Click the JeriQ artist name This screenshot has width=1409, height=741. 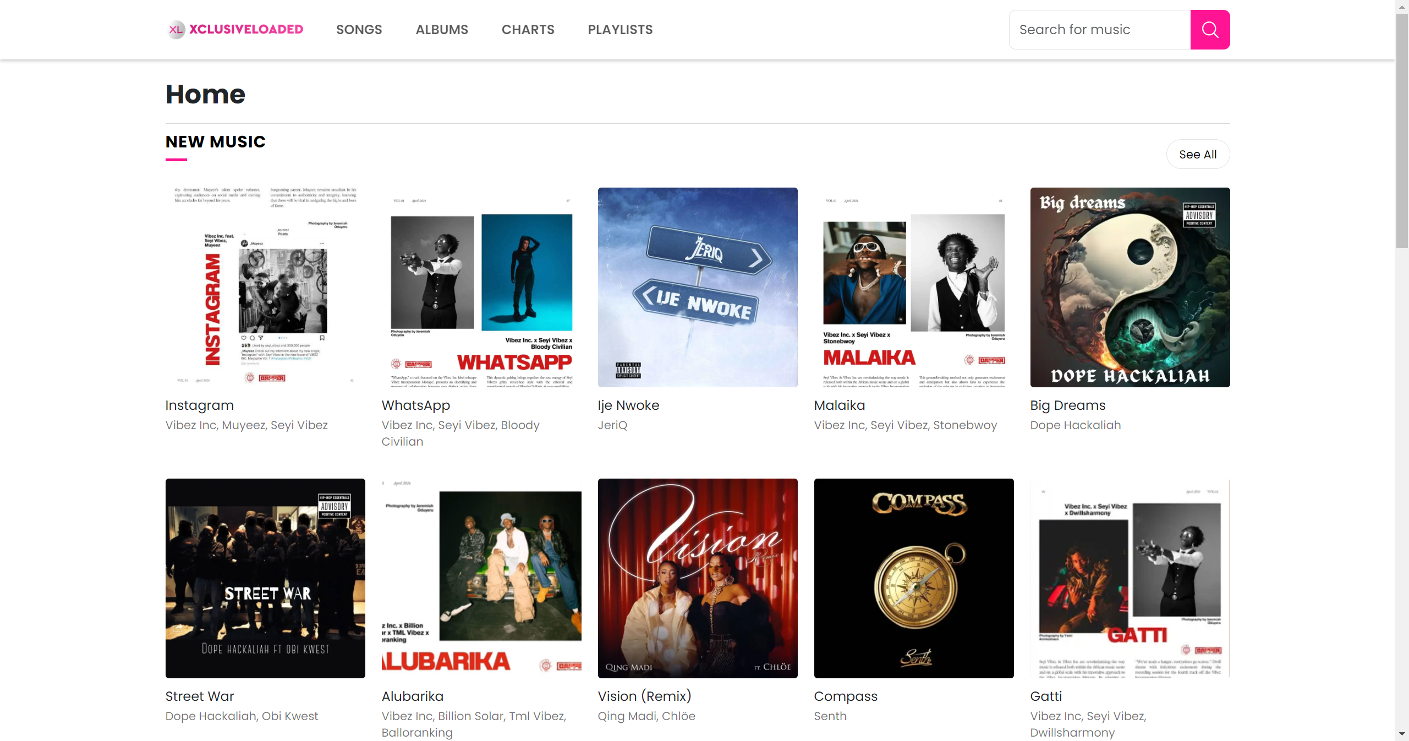(x=612, y=425)
